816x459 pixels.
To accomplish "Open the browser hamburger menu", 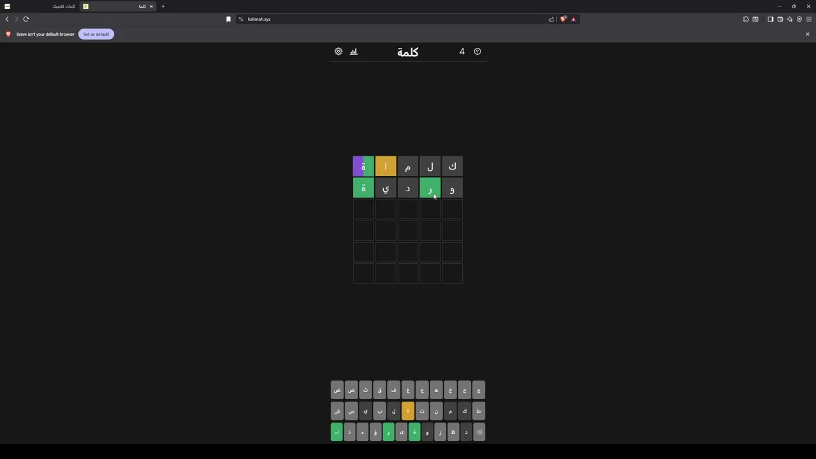I will tap(809, 19).
